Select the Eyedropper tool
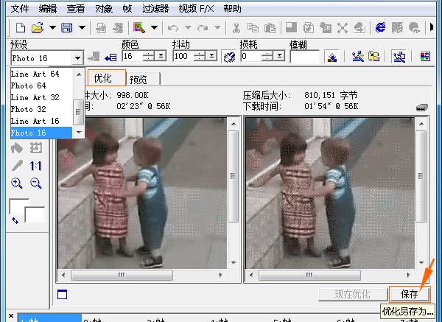Screen dimensions: 442x322 17,166
